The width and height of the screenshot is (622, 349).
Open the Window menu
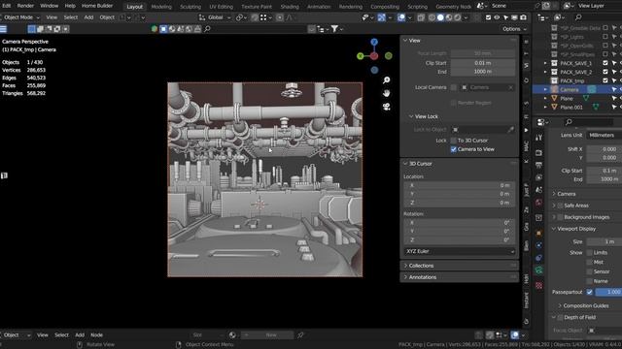tap(50, 6)
